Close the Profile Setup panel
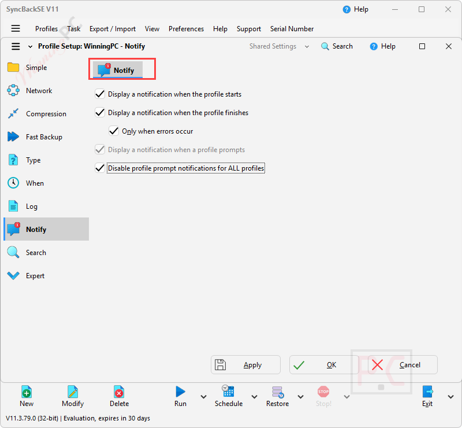 pyautogui.click(x=449, y=46)
